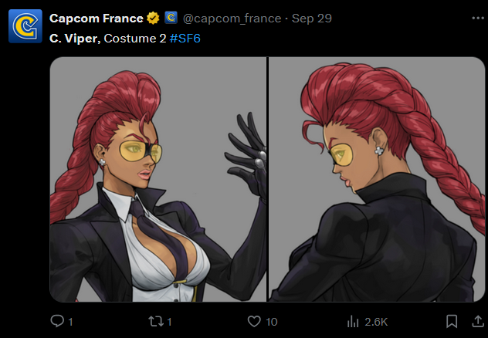The image size is (488, 338).
Task: Click the 2.6K views count
Action: pos(376,322)
